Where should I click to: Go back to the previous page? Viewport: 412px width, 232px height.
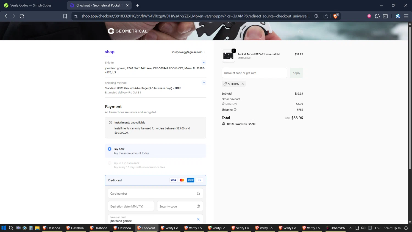click(6, 16)
